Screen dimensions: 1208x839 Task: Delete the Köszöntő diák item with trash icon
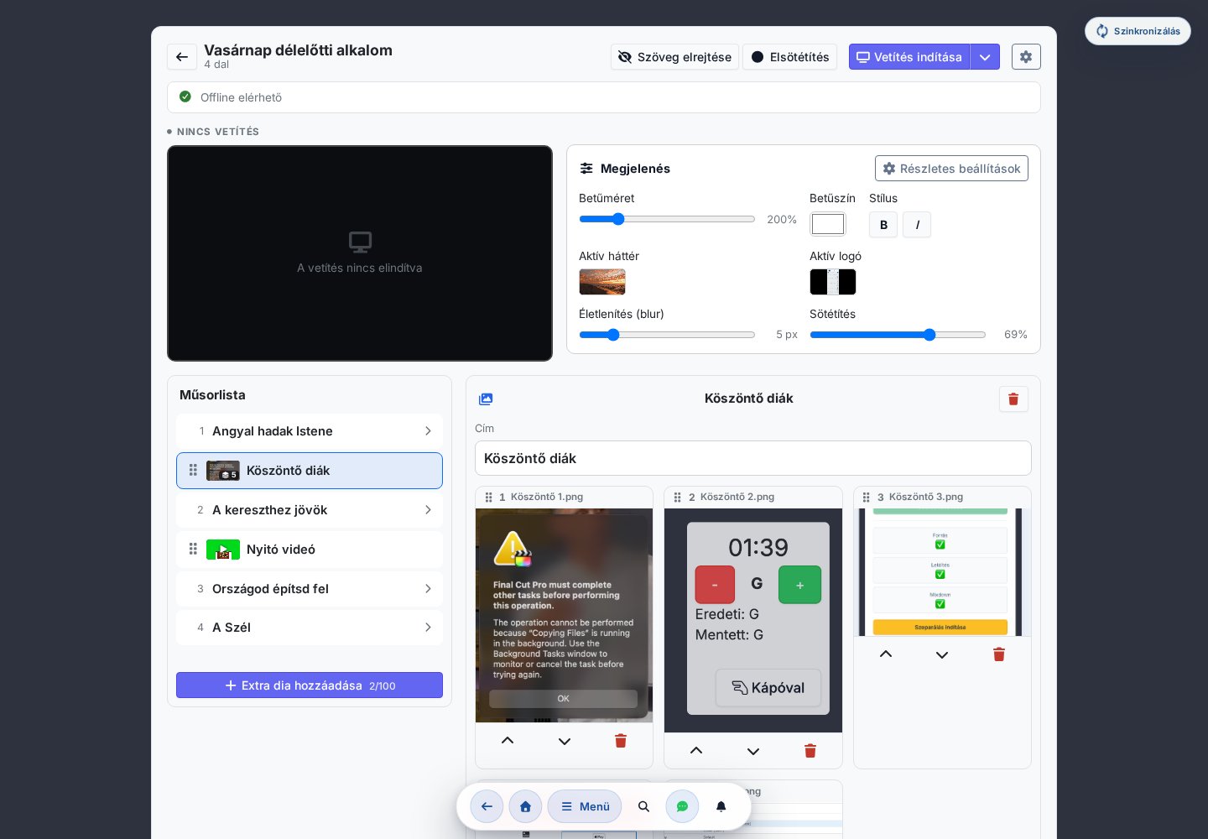[x=1013, y=399]
